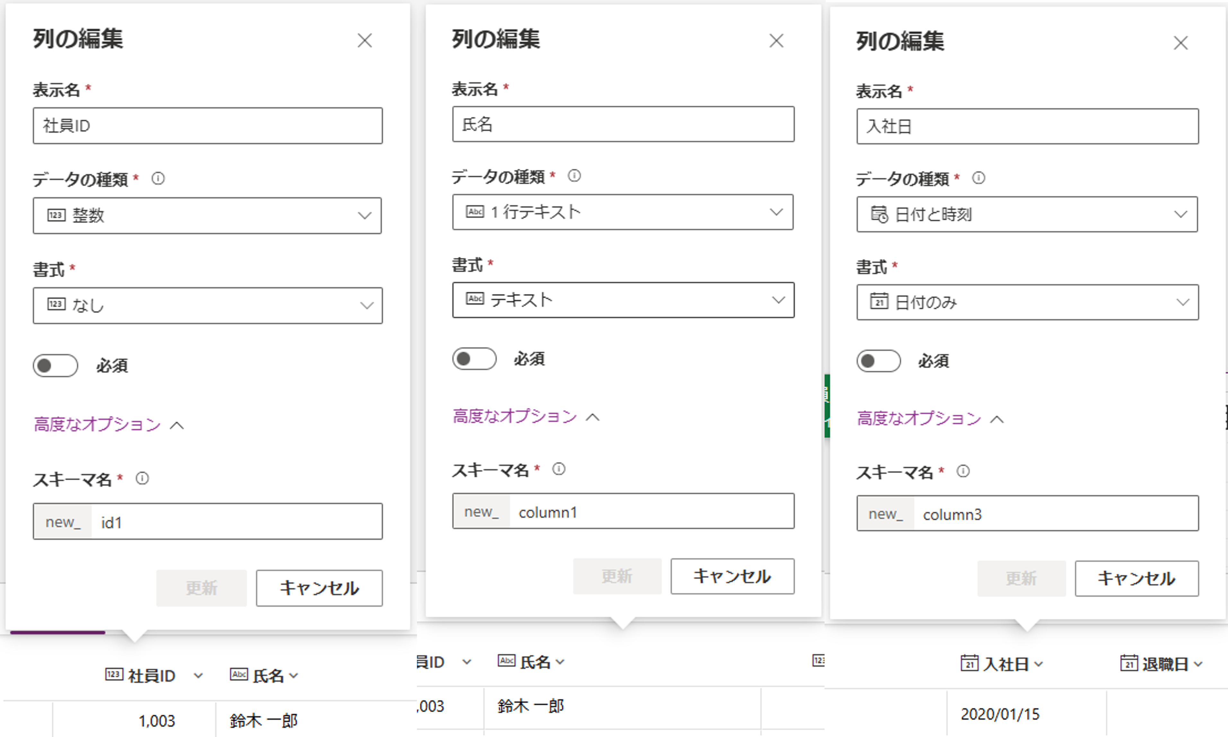
Task: Open the なし format dropdown
Action: click(x=208, y=306)
